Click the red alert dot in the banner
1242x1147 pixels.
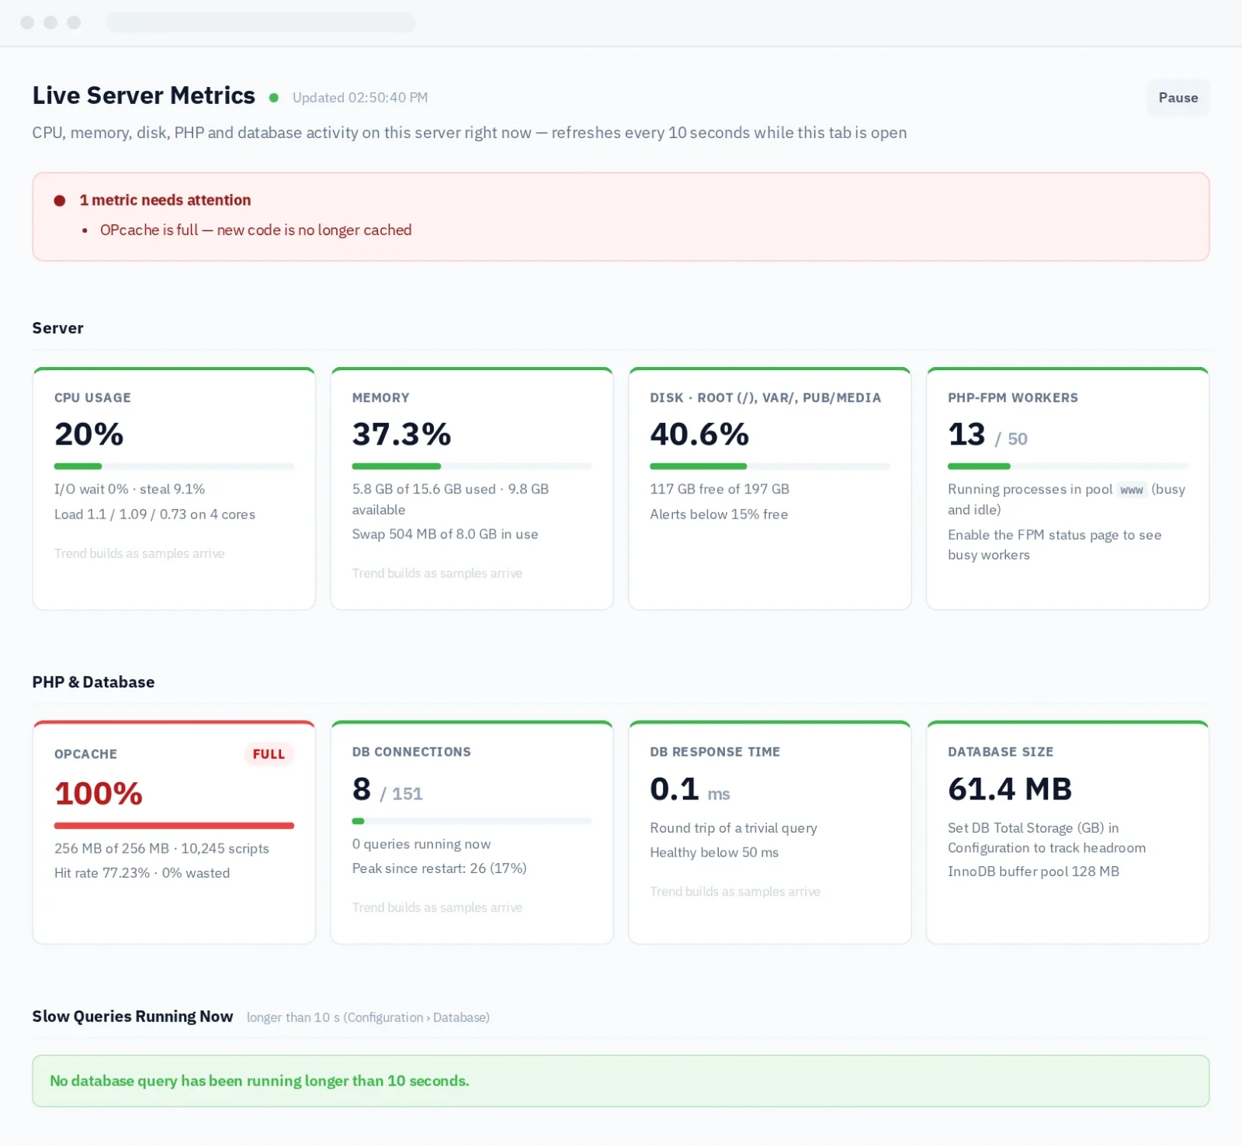tap(60, 200)
